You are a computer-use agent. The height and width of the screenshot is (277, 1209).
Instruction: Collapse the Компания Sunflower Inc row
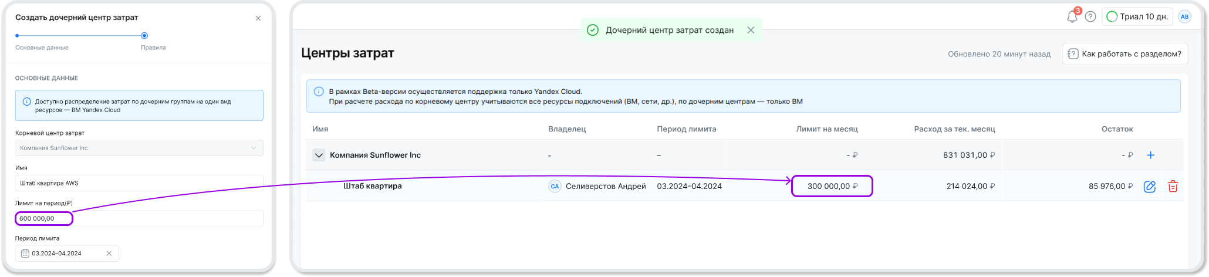pos(319,156)
